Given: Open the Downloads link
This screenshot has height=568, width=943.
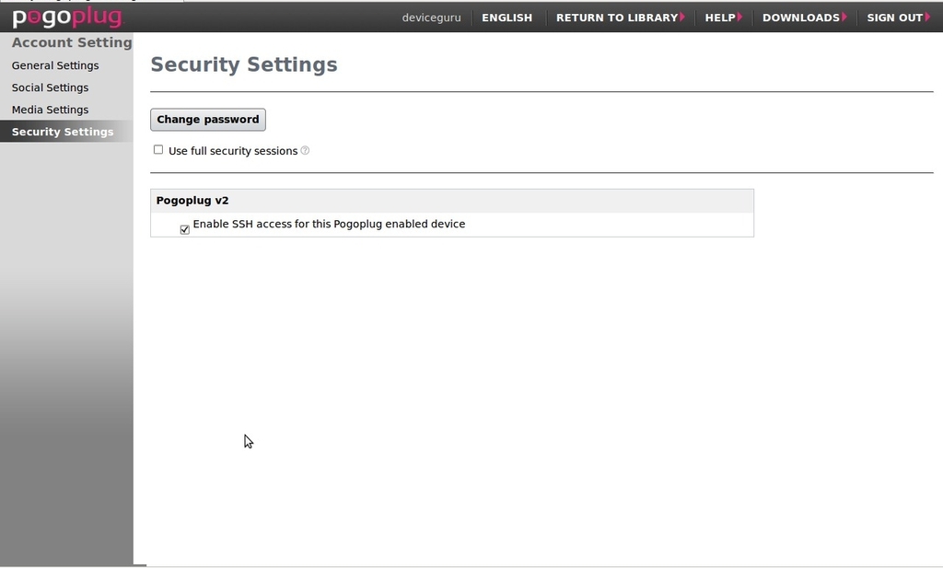Looking at the screenshot, I should 800,17.
